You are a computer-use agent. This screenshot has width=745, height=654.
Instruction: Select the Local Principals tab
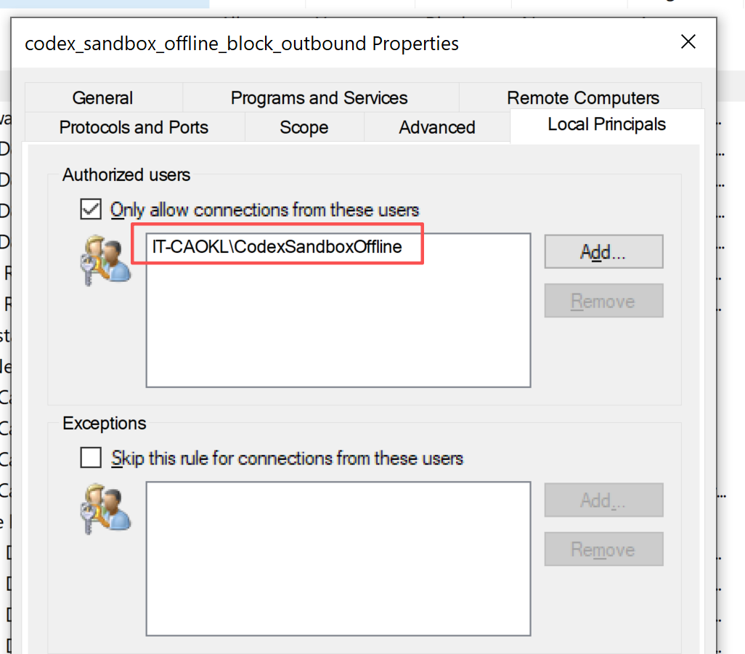(607, 124)
